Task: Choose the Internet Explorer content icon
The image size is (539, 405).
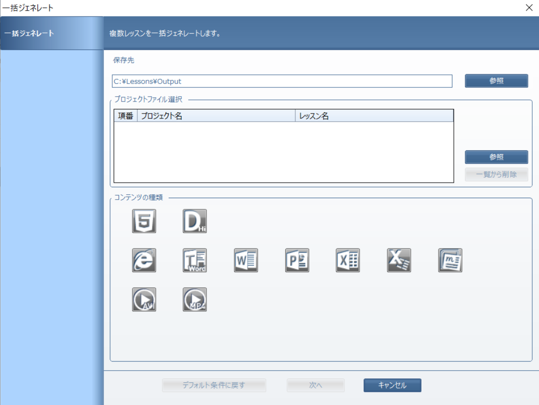Action: point(144,260)
